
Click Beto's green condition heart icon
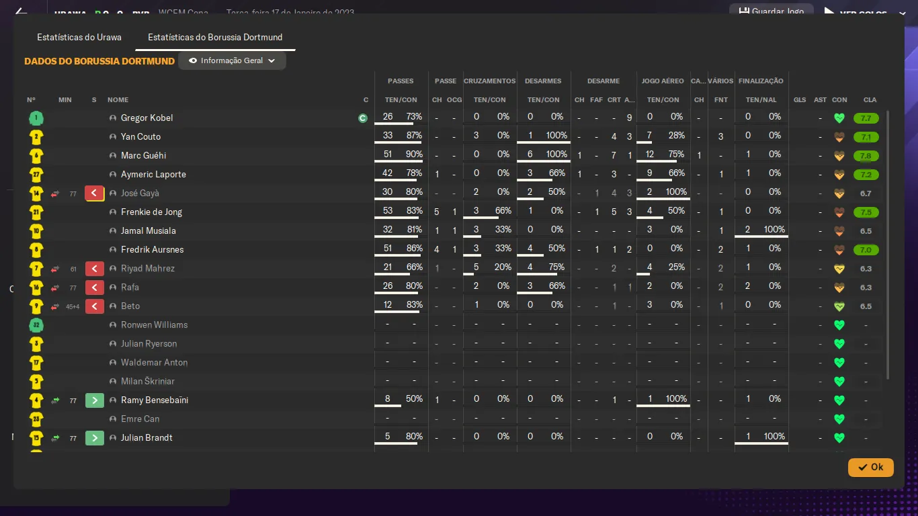click(839, 306)
